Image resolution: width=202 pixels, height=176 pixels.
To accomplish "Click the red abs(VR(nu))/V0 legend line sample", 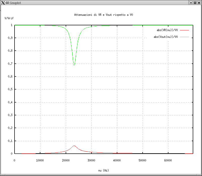I will point(184,30).
